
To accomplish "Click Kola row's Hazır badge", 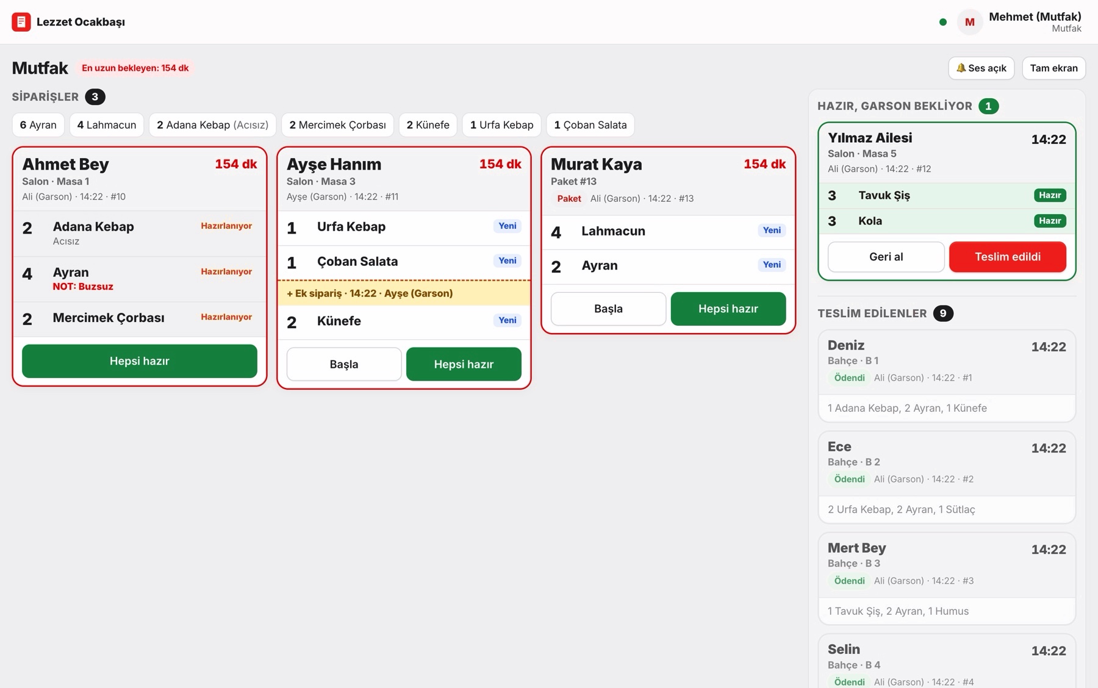I will (x=1050, y=221).
